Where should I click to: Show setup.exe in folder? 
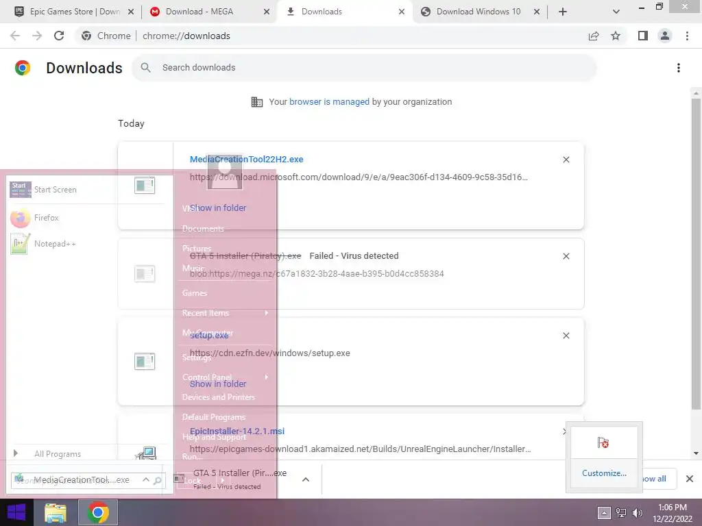[x=218, y=384]
